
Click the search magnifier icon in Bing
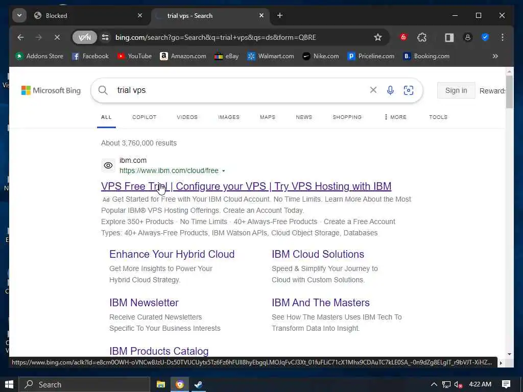click(x=103, y=90)
